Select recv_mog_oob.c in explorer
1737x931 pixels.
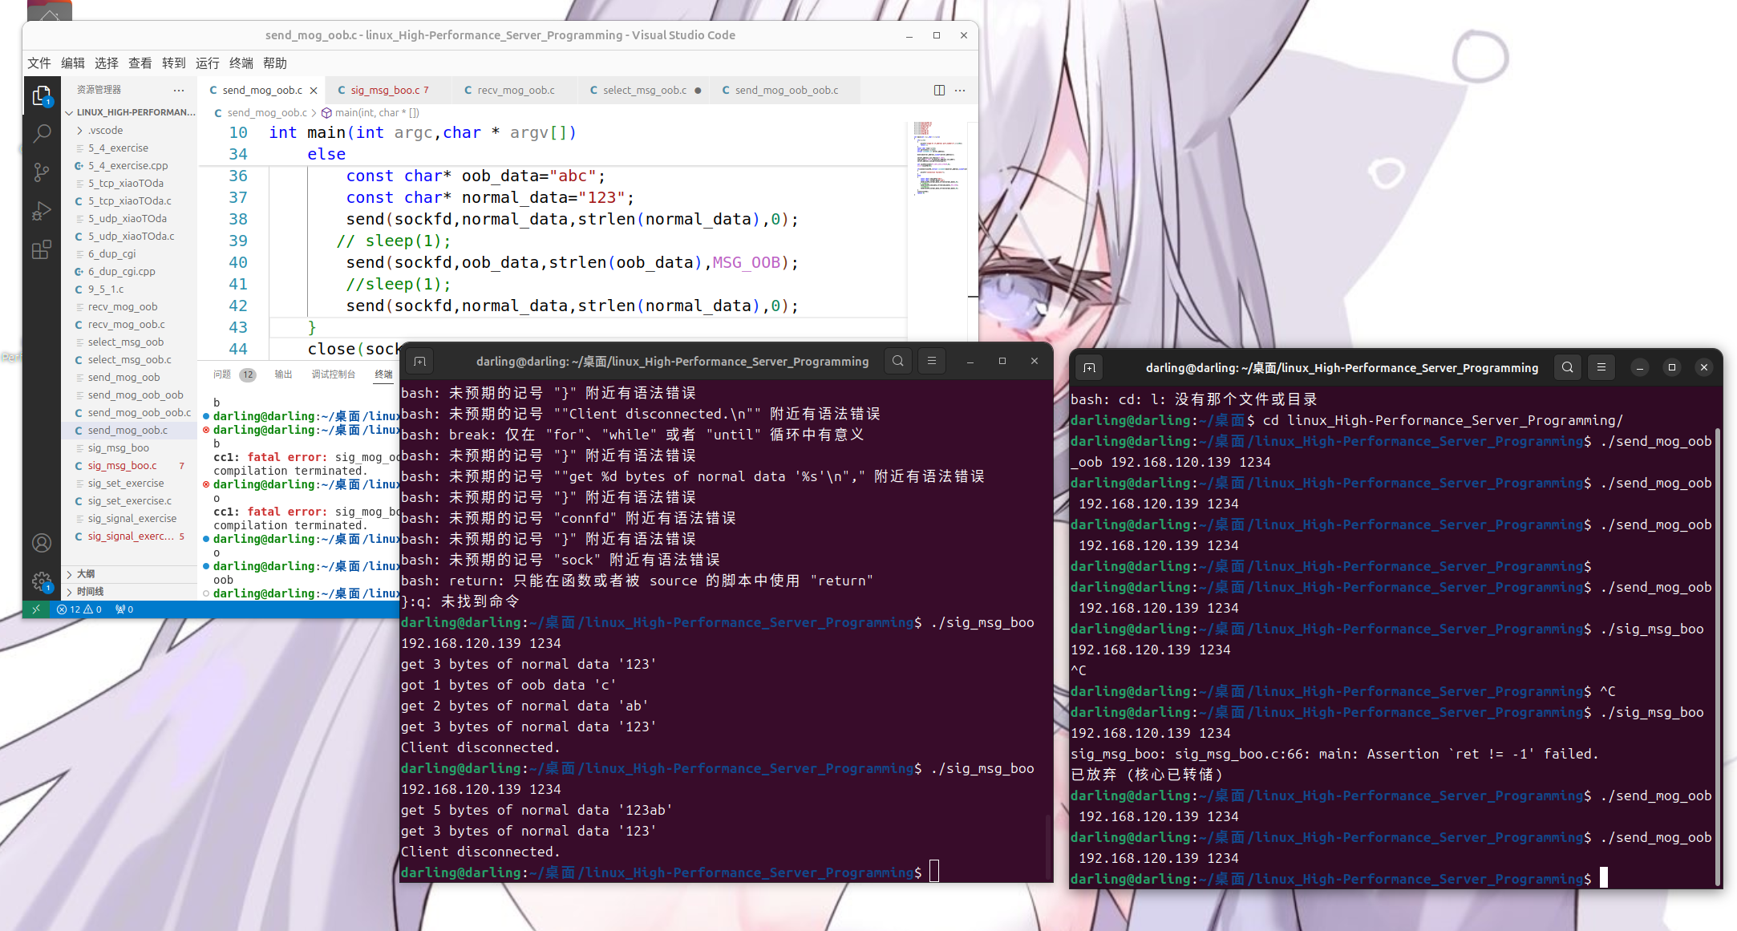coord(130,324)
